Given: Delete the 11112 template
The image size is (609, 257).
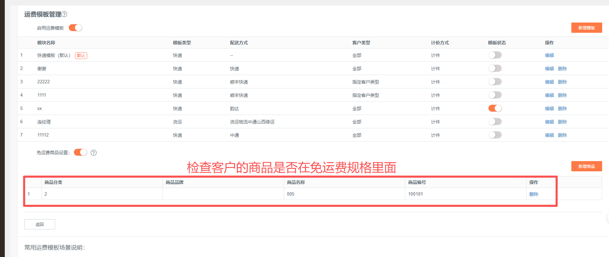Looking at the screenshot, I should coord(562,135).
